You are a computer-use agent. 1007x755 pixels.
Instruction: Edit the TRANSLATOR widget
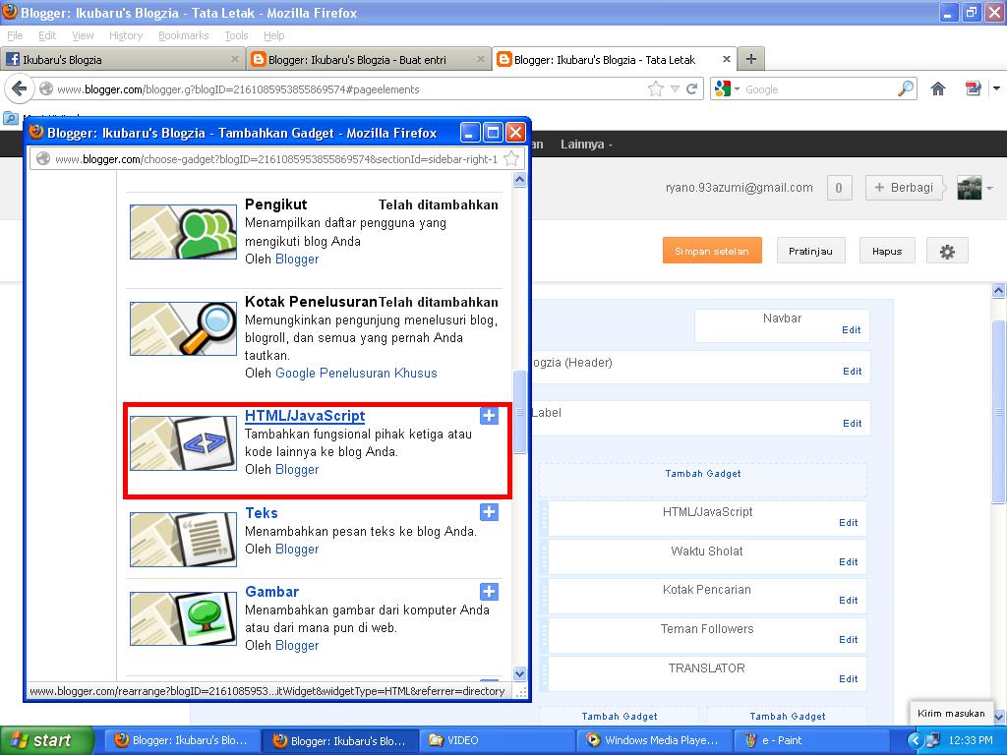[848, 677]
